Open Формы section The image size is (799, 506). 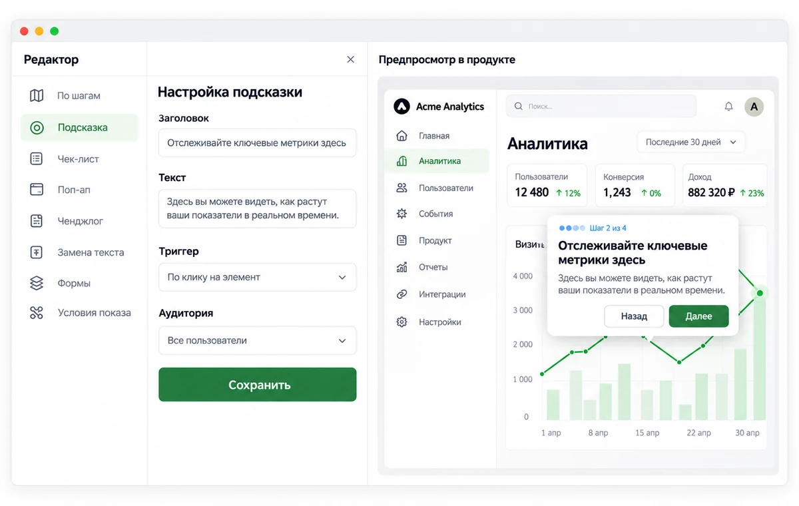pos(80,283)
